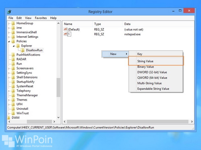Click the Data column header
The width and height of the screenshot is (201, 150).
[158, 24]
